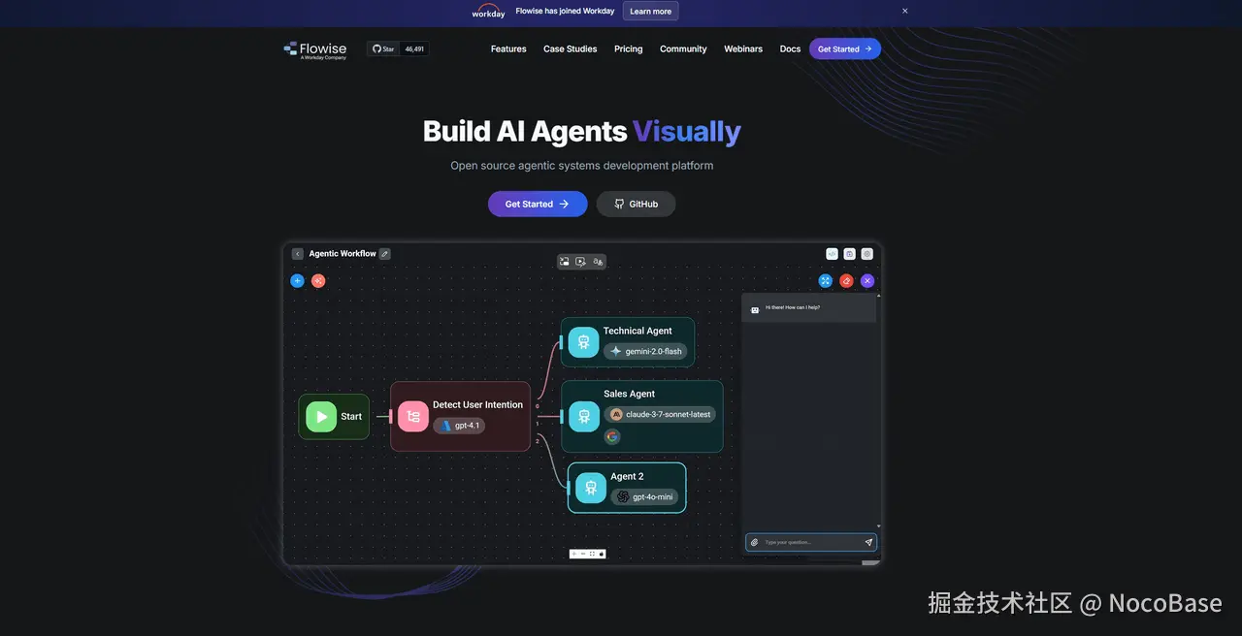Click the pink Detect User Intention icon
Screen dimensions: 1242x636
413,417
